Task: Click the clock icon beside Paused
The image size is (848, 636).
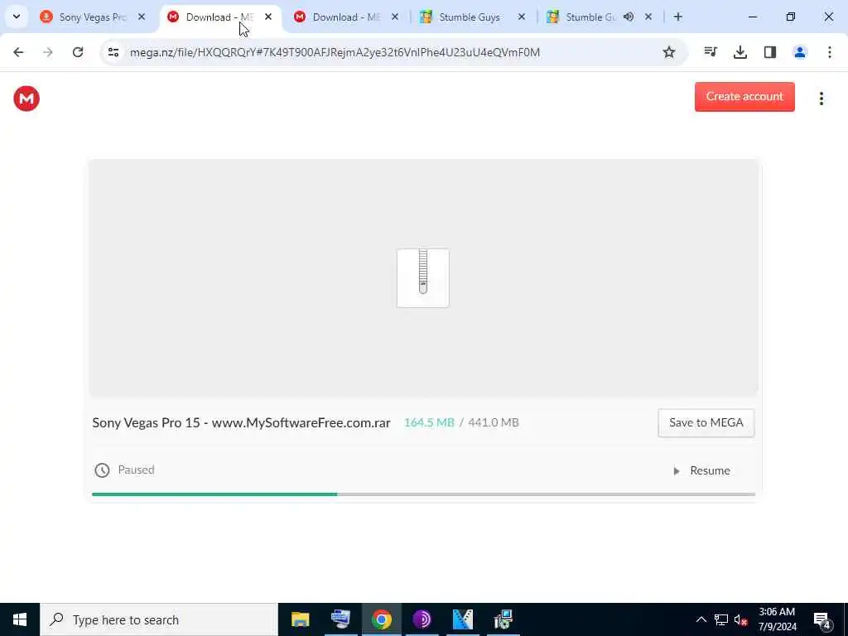Action: (x=102, y=470)
